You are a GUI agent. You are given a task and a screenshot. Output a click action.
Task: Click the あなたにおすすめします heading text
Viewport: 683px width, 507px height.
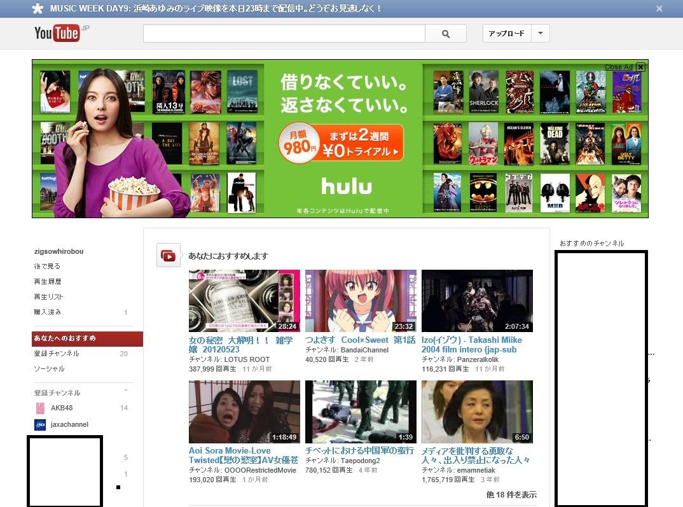pyautogui.click(x=228, y=256)
